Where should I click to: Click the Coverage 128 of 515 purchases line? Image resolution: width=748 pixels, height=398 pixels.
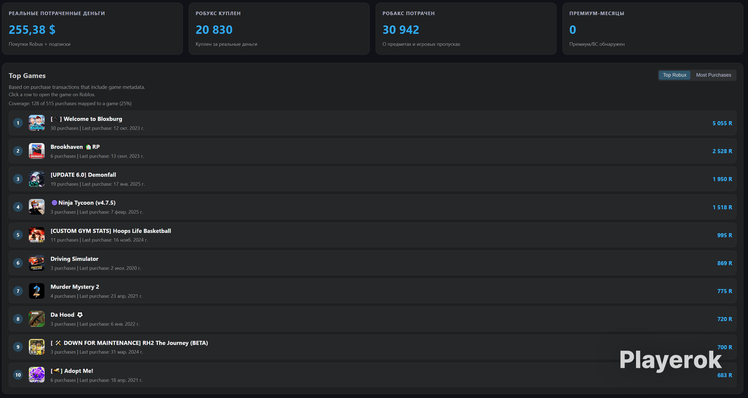(70, 103)
